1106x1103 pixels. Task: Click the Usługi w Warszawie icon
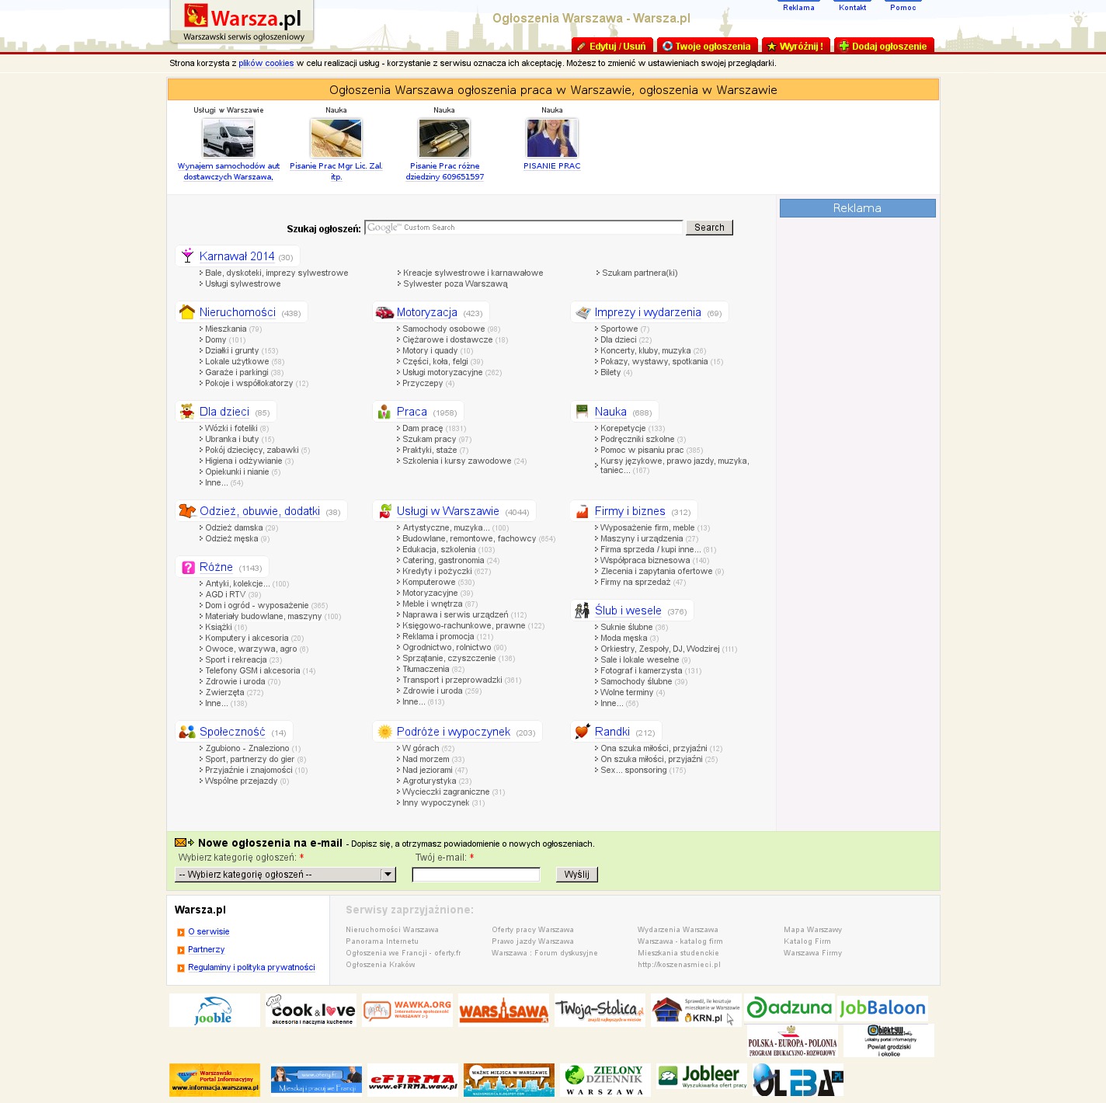pos(384,510)
